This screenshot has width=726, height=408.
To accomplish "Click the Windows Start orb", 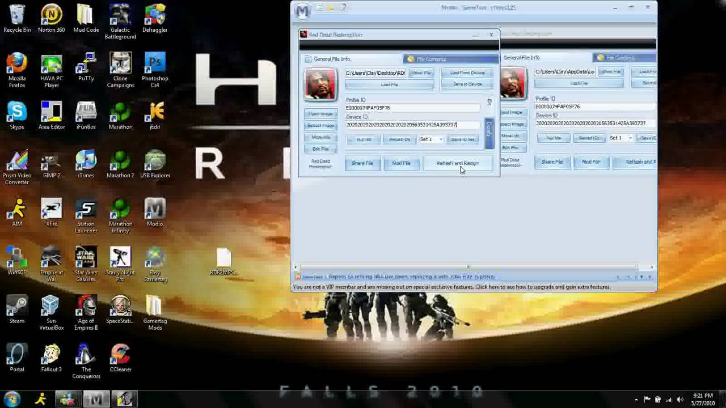I will click(x=12, y=399).
